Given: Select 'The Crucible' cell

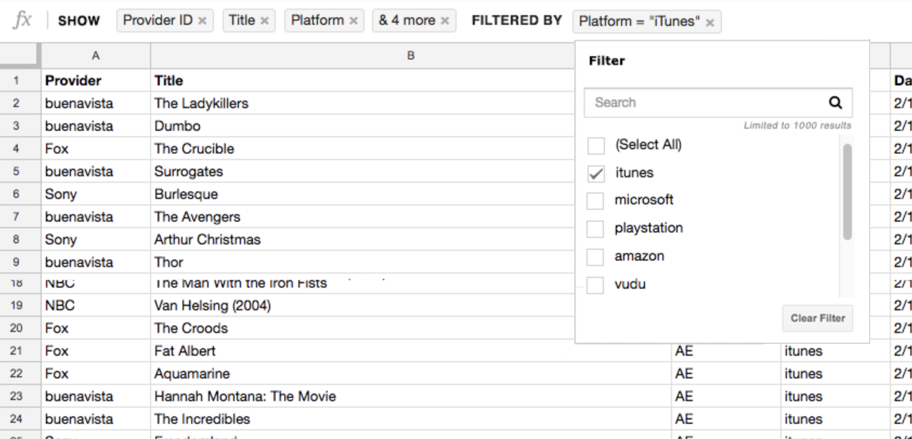Looking at the screenshot, I should (x=362, y=148).
